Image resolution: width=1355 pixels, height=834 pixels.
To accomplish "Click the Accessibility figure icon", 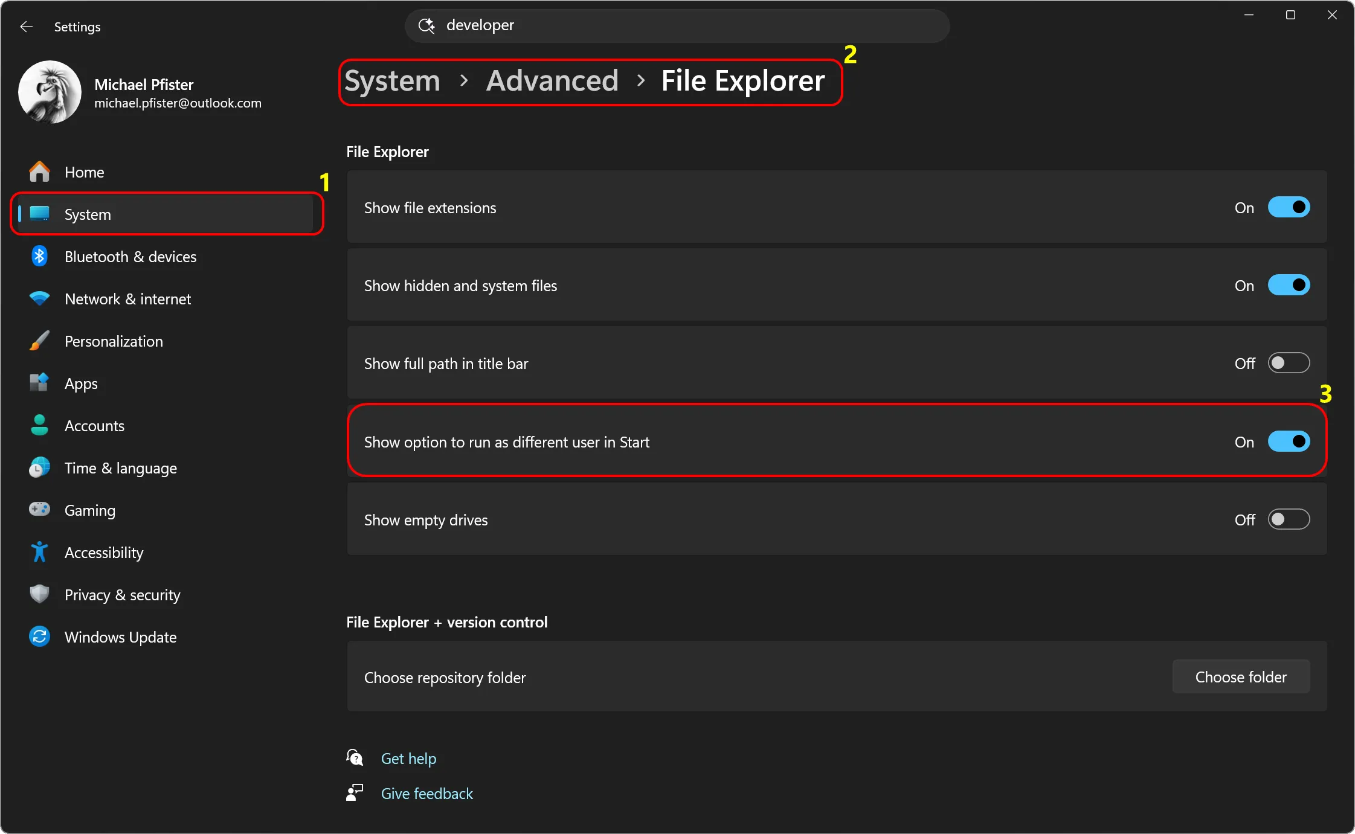I will (40, 552).
